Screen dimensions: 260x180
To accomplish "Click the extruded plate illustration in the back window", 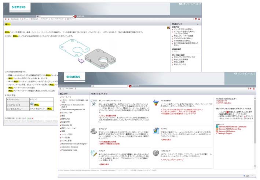I will [100, 59].
